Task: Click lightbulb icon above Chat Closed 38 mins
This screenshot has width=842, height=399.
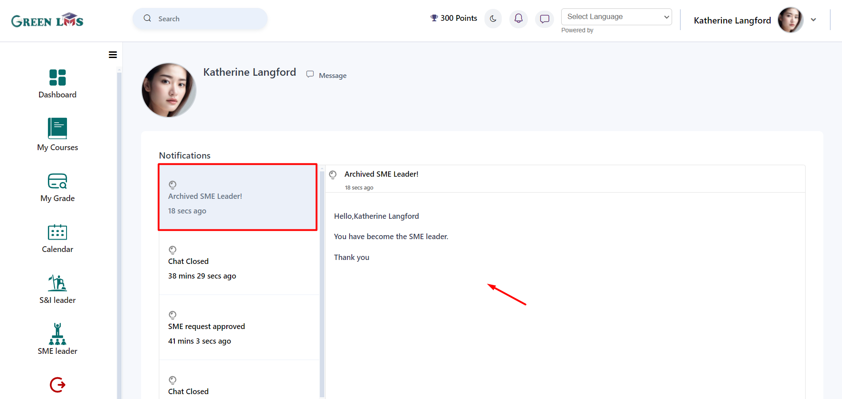Action: point(173,250)
